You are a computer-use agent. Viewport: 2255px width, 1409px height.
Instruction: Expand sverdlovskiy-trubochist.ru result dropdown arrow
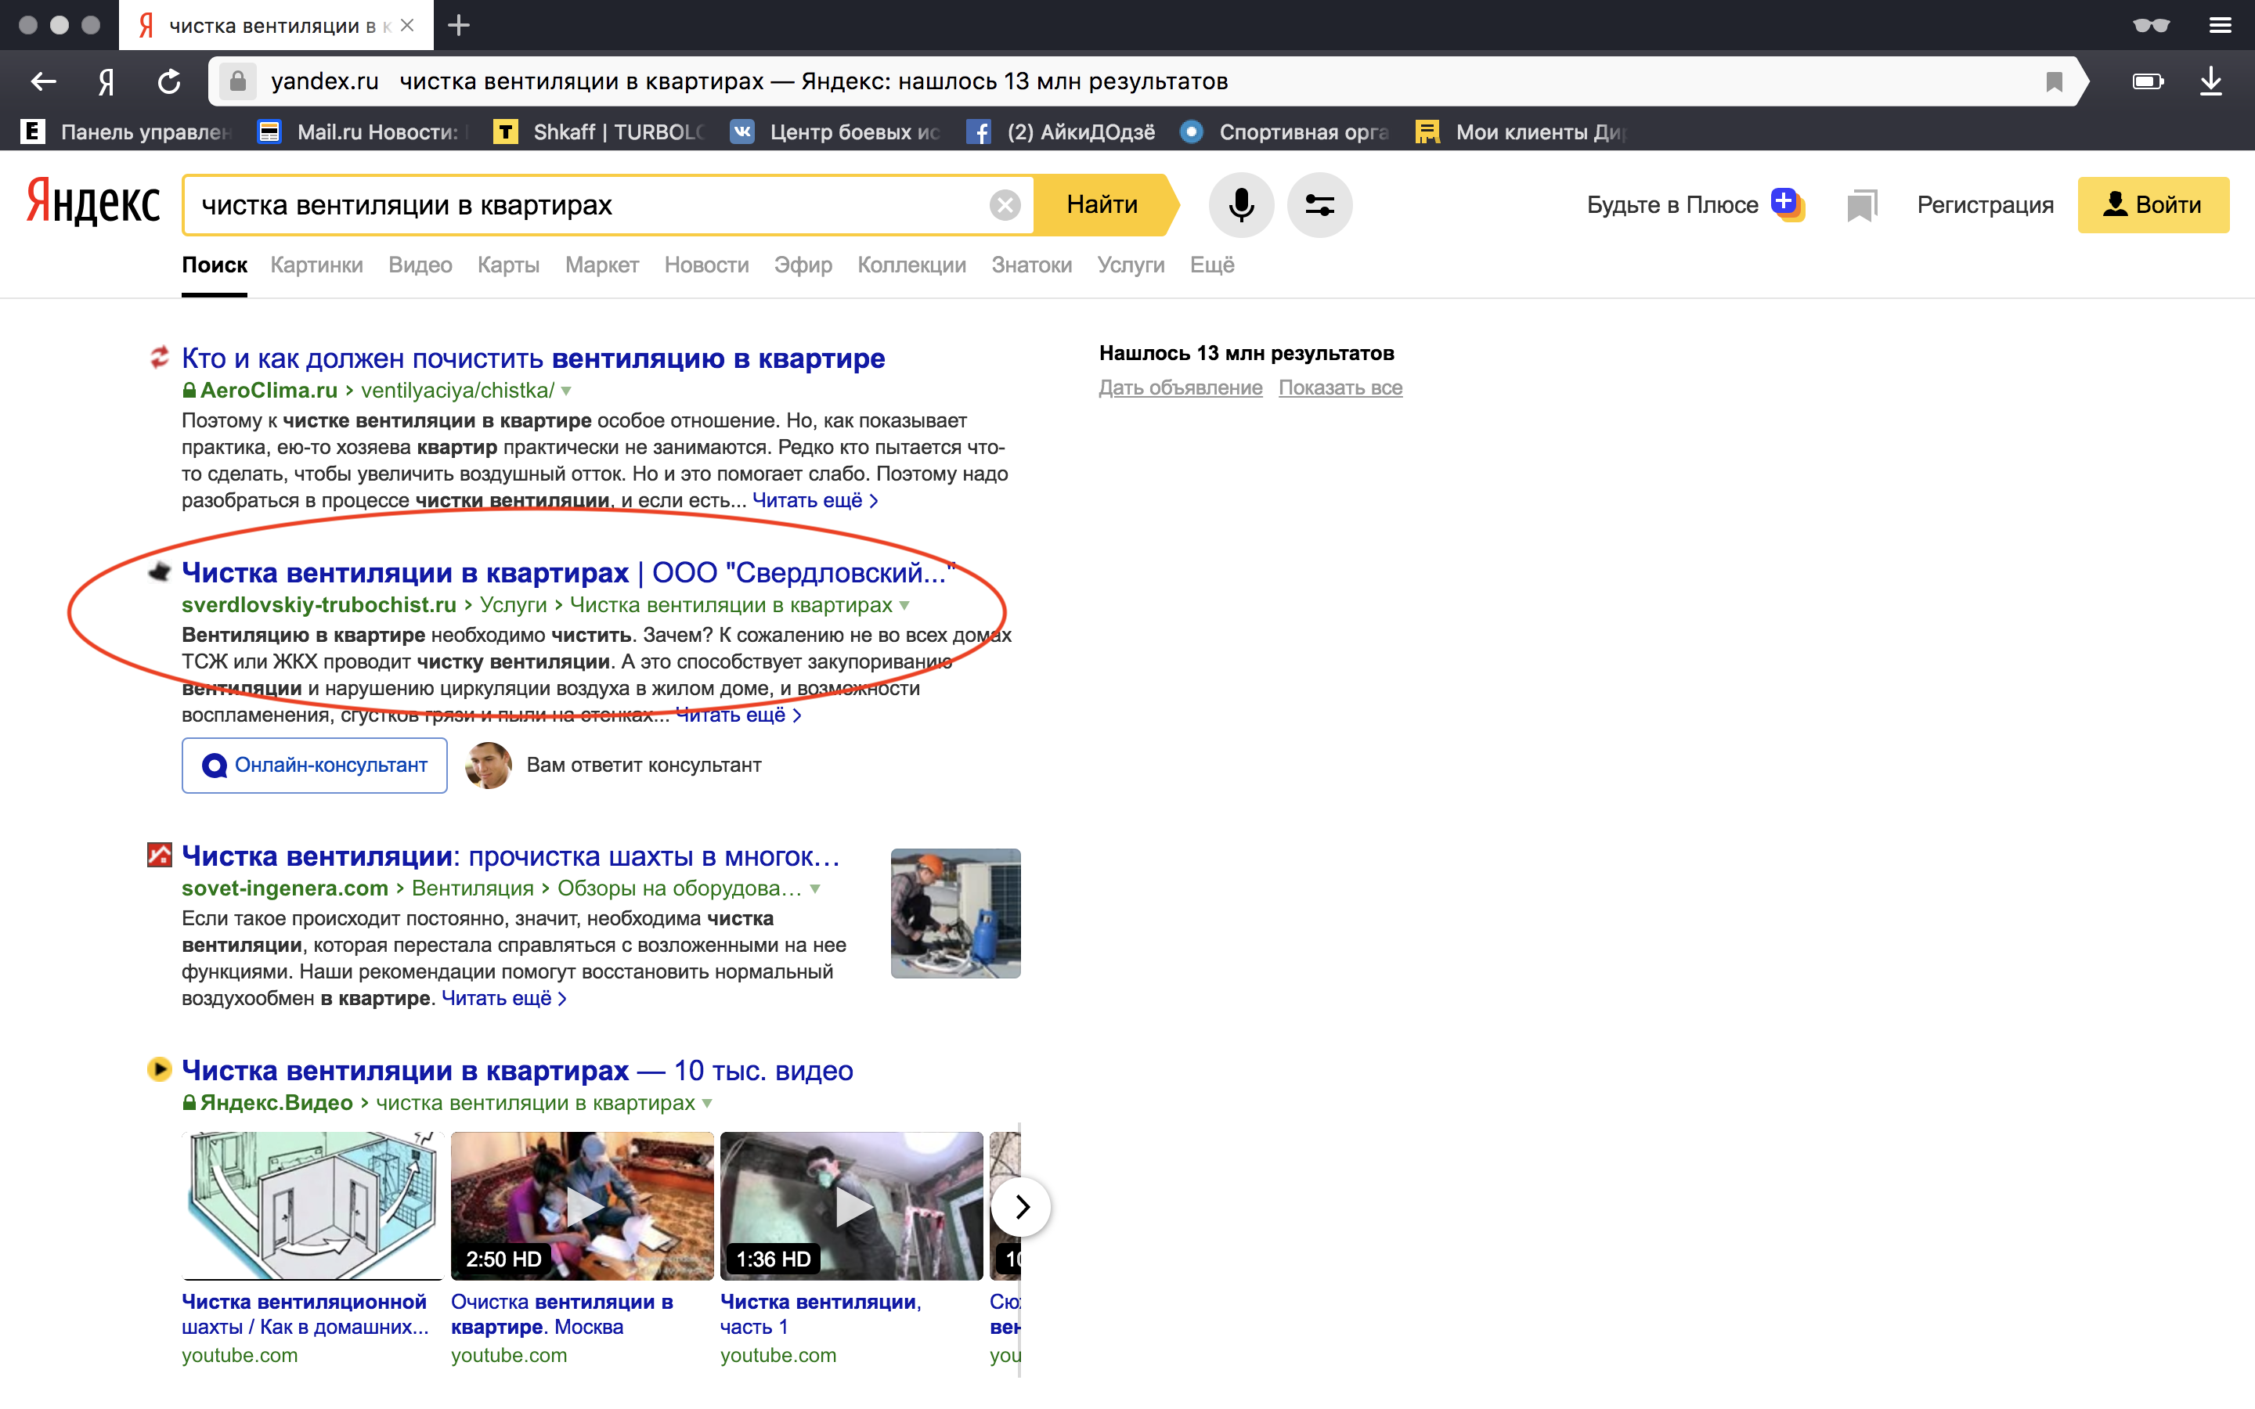(904, 606)
